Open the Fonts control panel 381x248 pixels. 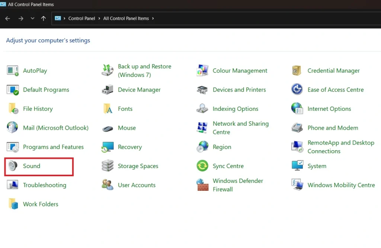125,109
